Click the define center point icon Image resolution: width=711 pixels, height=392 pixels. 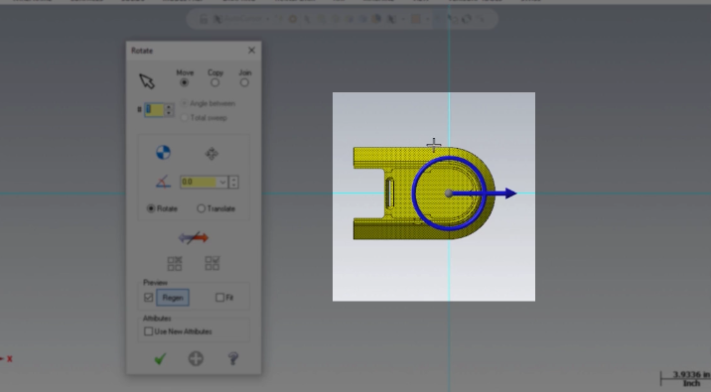163,153
